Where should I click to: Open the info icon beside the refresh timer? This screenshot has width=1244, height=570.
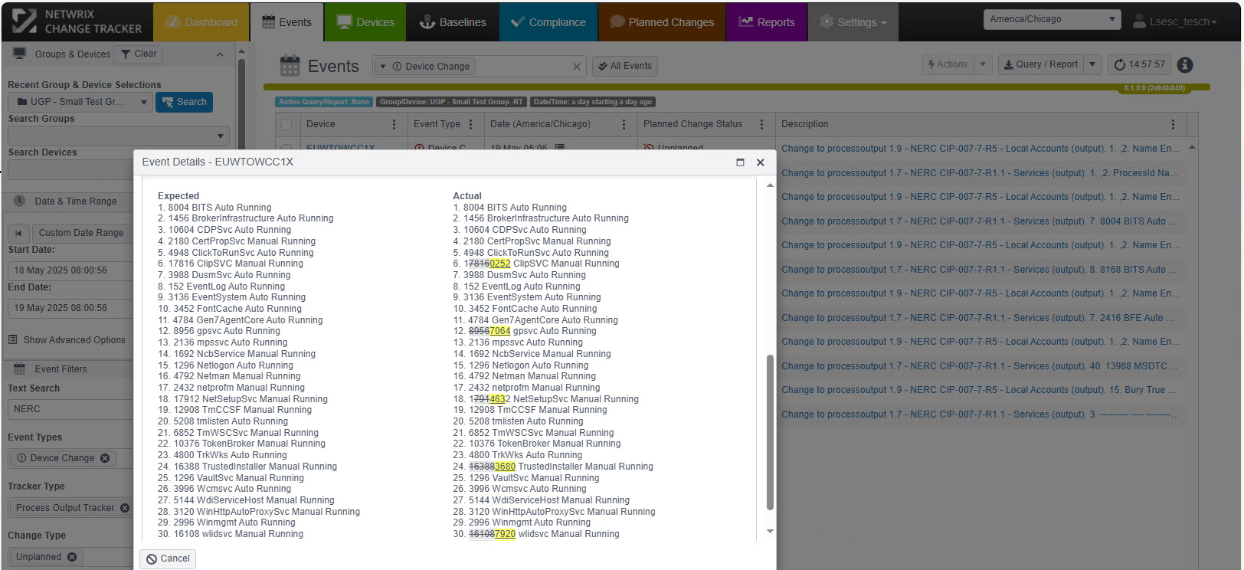coord(1184,65)
